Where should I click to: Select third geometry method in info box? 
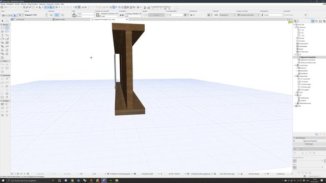click(62, 15)
